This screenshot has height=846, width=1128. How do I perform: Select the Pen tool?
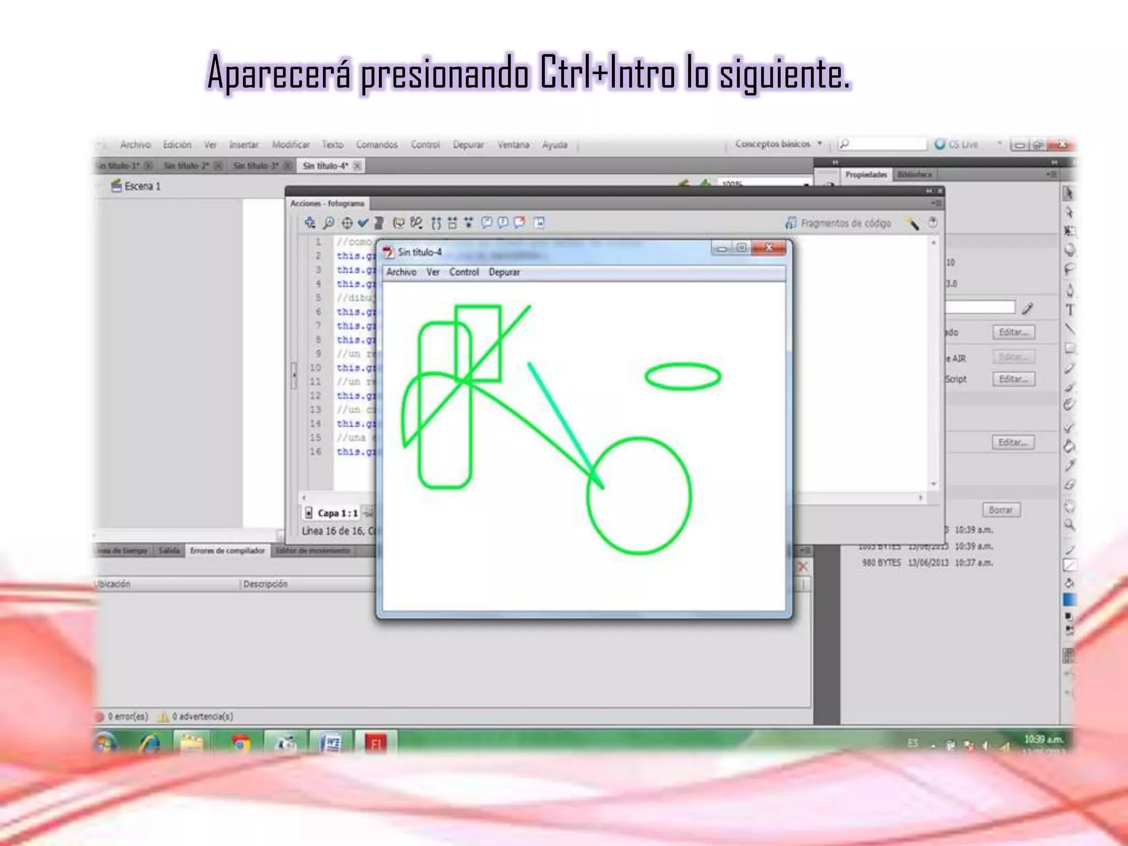[1069, 290]
